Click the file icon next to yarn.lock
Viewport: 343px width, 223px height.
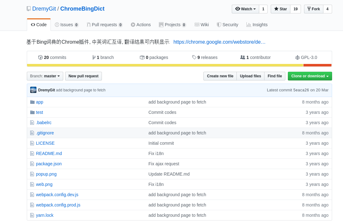pos(32,215)
